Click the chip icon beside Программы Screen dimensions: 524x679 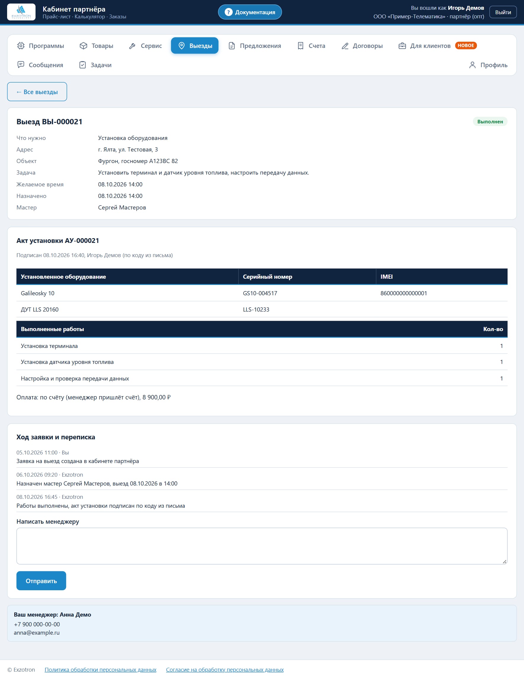[21, 46]
